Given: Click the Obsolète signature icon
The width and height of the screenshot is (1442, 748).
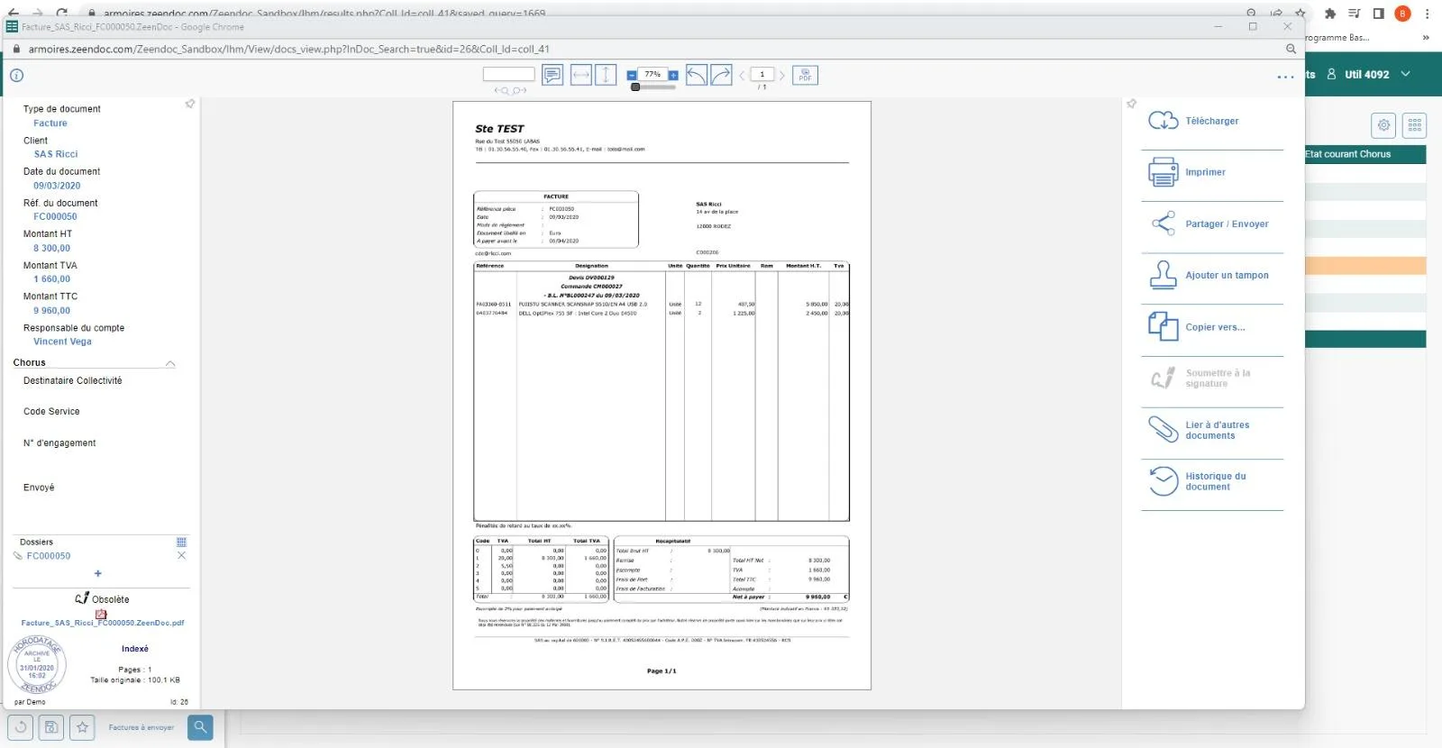Looking at the screenshot, I should click(x=82, y=598).
